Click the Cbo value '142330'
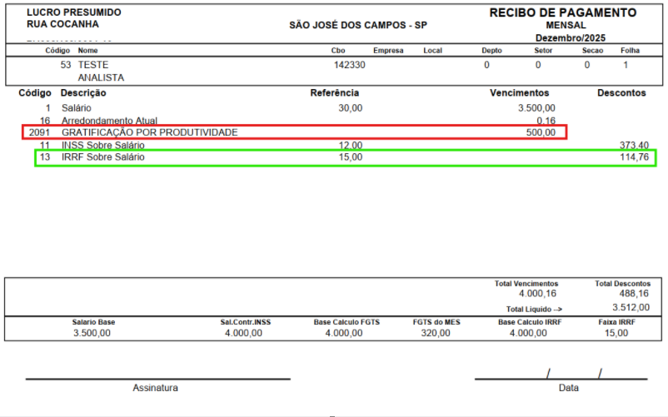 [349, 65]
